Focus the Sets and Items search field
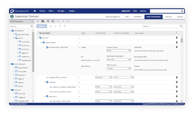 coord(161,26)
